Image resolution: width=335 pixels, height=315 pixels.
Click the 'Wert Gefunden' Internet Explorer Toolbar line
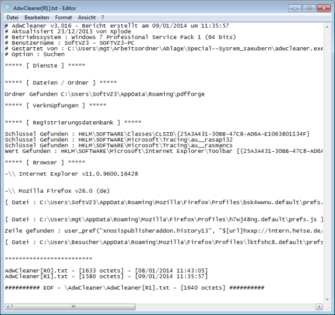(x=164, y=151)
